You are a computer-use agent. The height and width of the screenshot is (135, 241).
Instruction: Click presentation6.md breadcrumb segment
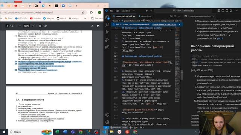tap(131, 21)
